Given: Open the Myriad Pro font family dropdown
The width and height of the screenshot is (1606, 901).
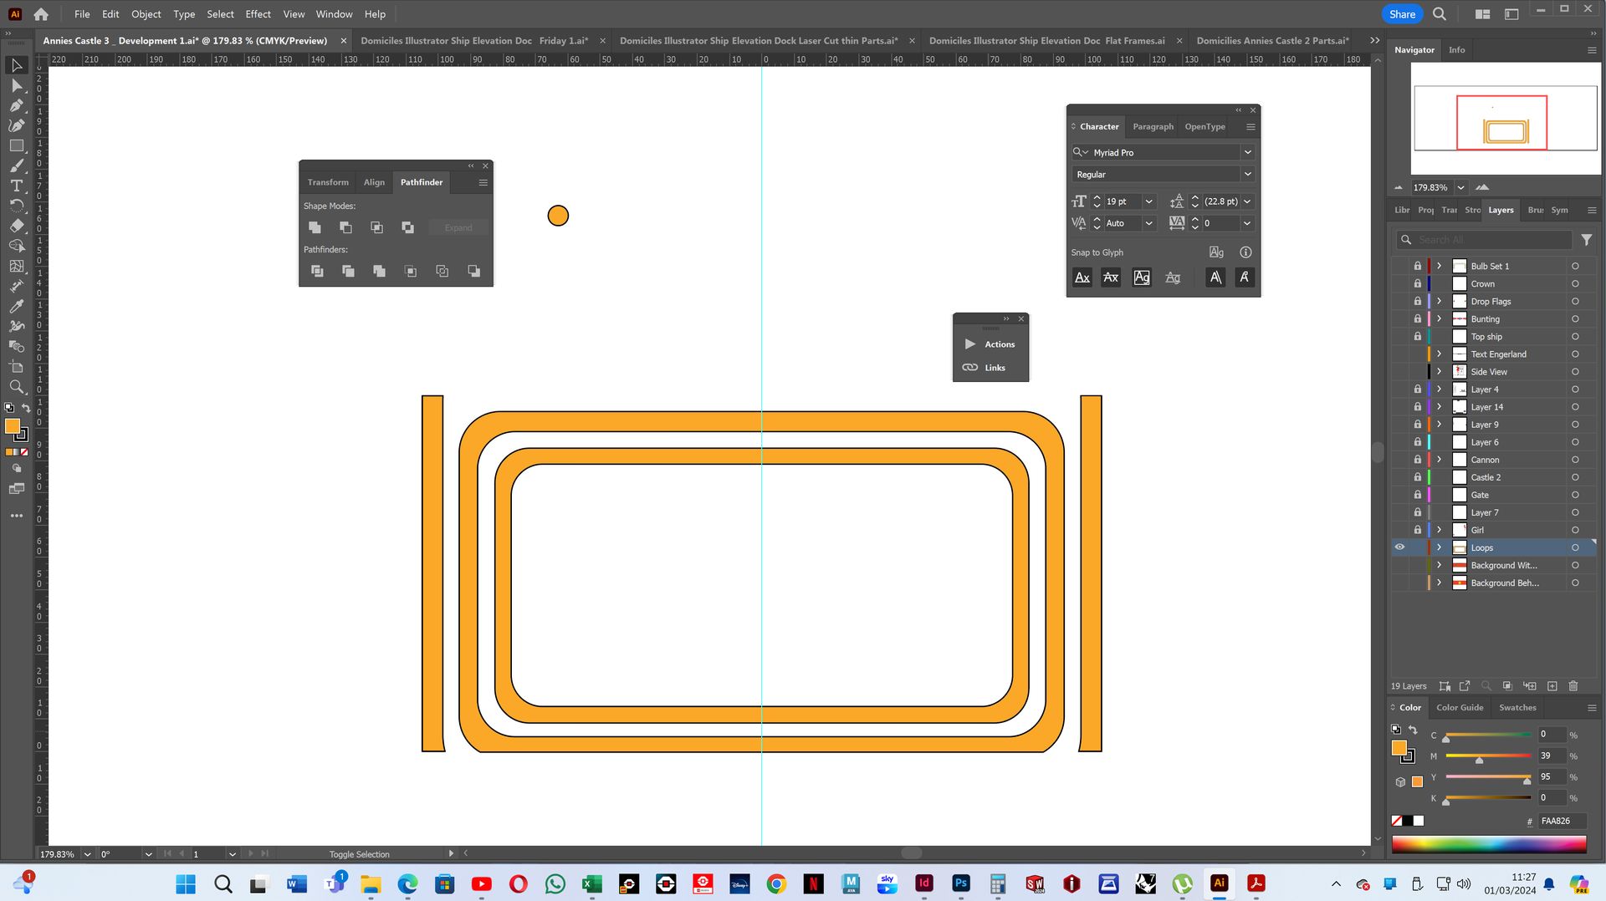Looking at the screenshot, I should 1247,152.
